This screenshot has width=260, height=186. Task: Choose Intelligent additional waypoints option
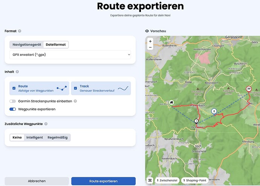click(x=35, y=137)
